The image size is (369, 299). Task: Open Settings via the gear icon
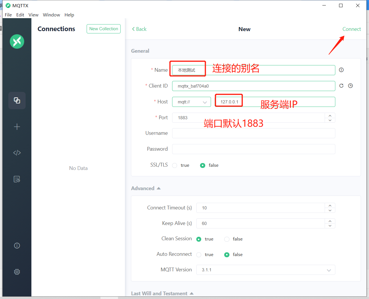tap(17, 272)
